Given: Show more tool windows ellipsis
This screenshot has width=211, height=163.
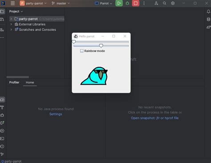Looking at the screenshot, I should 2,37.
